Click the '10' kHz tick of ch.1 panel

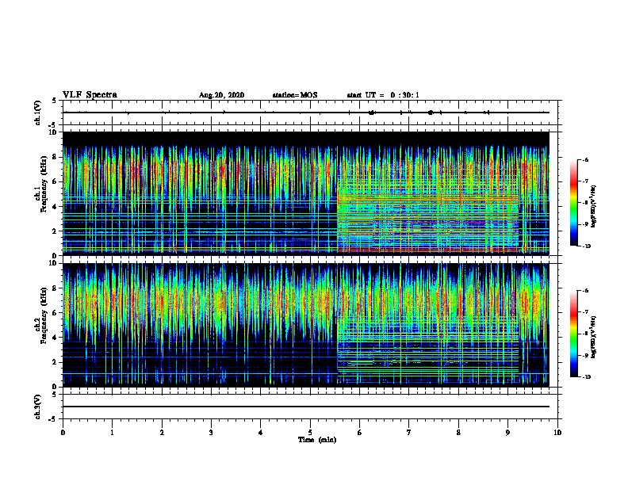point(53,132)
